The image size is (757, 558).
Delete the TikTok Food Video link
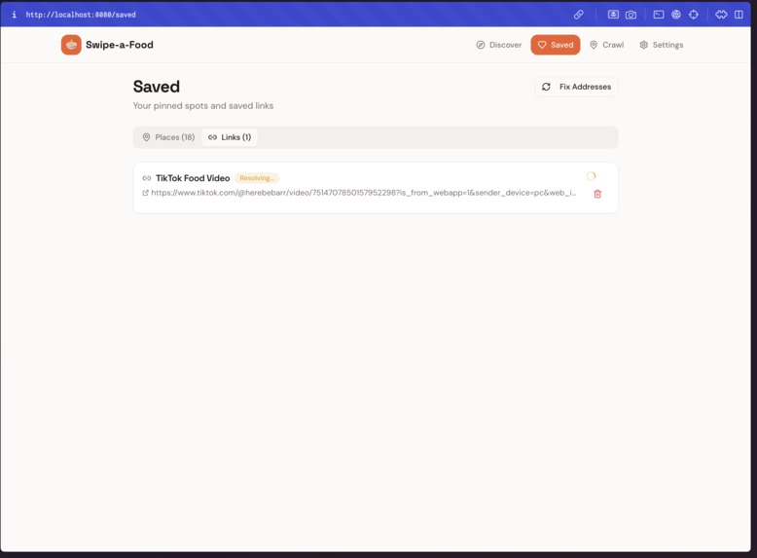point(597,194)
